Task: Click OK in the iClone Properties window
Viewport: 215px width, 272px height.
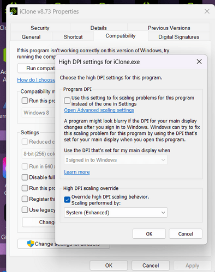Action: pos(109,265)
